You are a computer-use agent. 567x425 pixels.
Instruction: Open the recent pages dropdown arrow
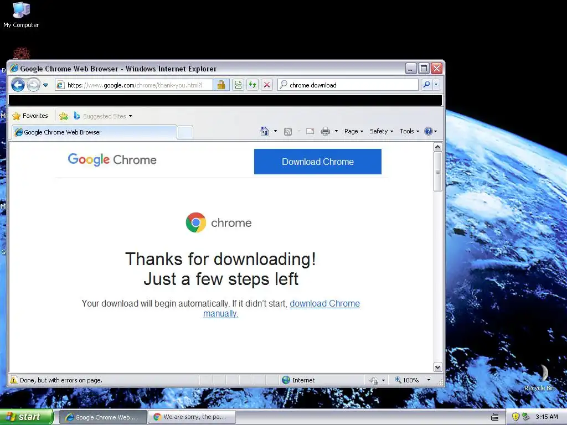tap(45, 85)
